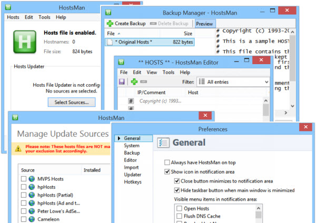The height and width of the screenshot is (223, 316).
Task: Open the Hosts menu in main HostsMan window
Action: [13, 17]
